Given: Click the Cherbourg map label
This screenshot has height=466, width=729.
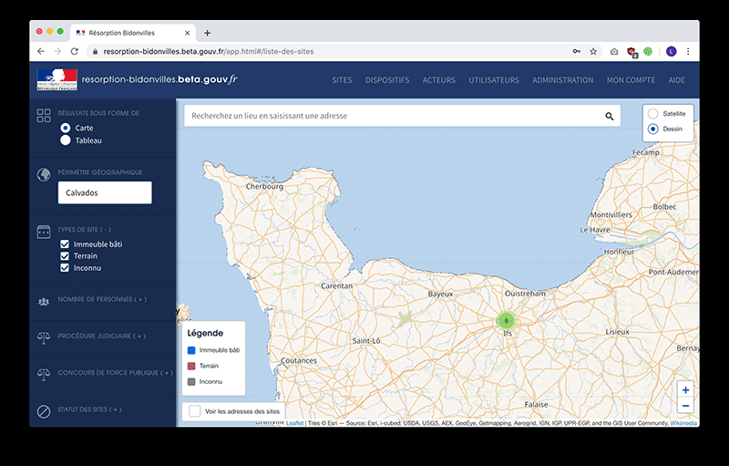Looking at the screenshot, I should pyautogui.click(x=264, y=187).
